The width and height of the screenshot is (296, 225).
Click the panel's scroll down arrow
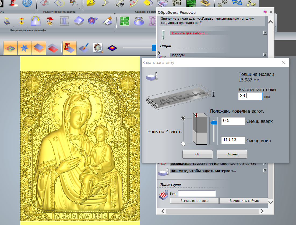270,203
